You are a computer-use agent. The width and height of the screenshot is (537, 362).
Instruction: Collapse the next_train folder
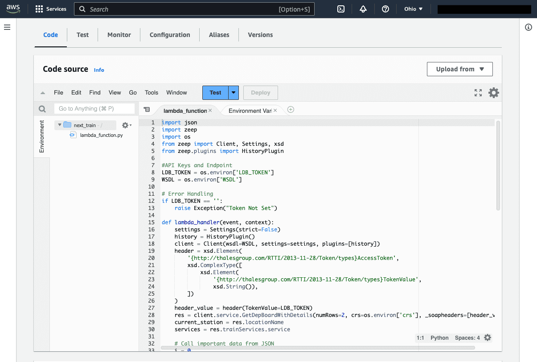pos(60,125)
